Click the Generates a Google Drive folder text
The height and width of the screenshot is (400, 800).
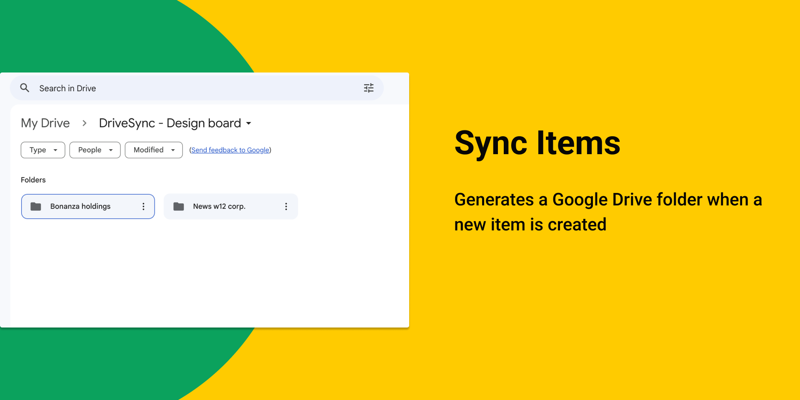point(608,212)
